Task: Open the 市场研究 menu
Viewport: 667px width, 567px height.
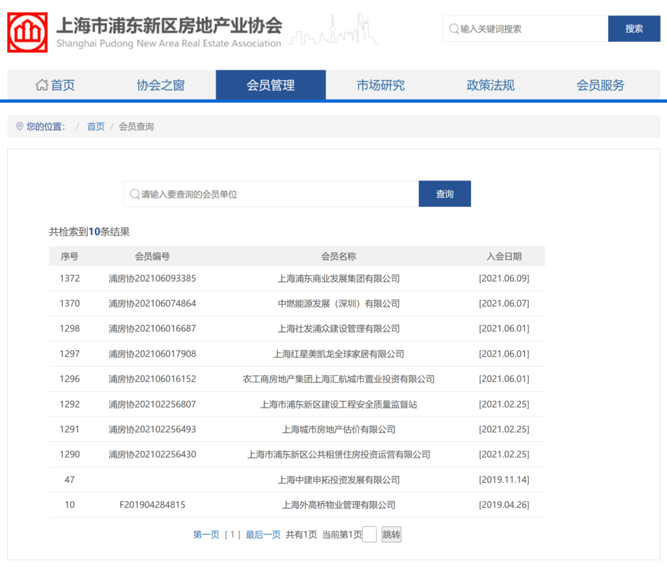Action: click(380, 85)
